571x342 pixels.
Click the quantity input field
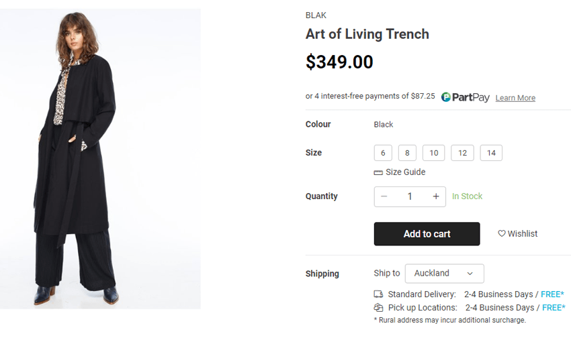pos(410,196)
